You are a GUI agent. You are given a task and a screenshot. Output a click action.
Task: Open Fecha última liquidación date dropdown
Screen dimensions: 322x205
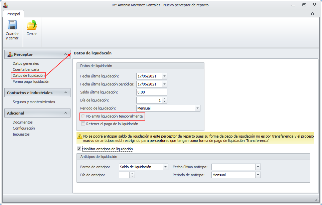point(164,76)
